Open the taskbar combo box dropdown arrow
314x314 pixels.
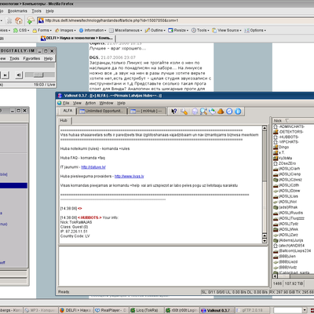coord(305,310)
